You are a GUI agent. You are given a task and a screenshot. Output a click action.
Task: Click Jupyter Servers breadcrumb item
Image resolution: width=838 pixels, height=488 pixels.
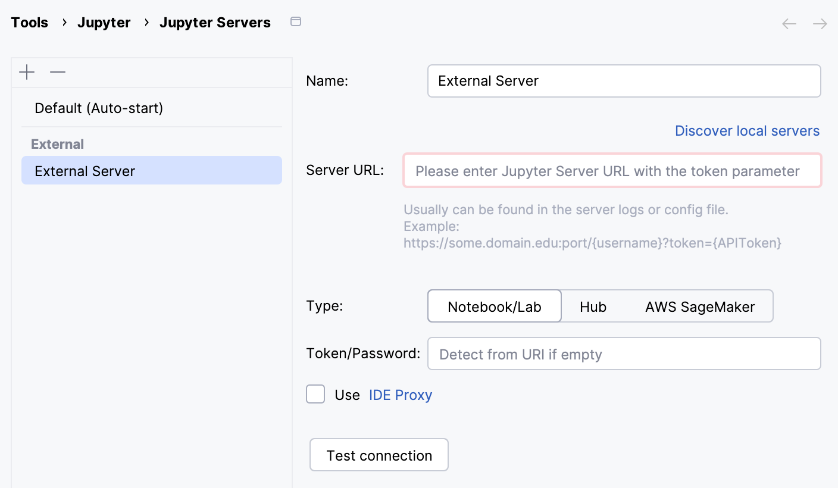tap(215, 22)
